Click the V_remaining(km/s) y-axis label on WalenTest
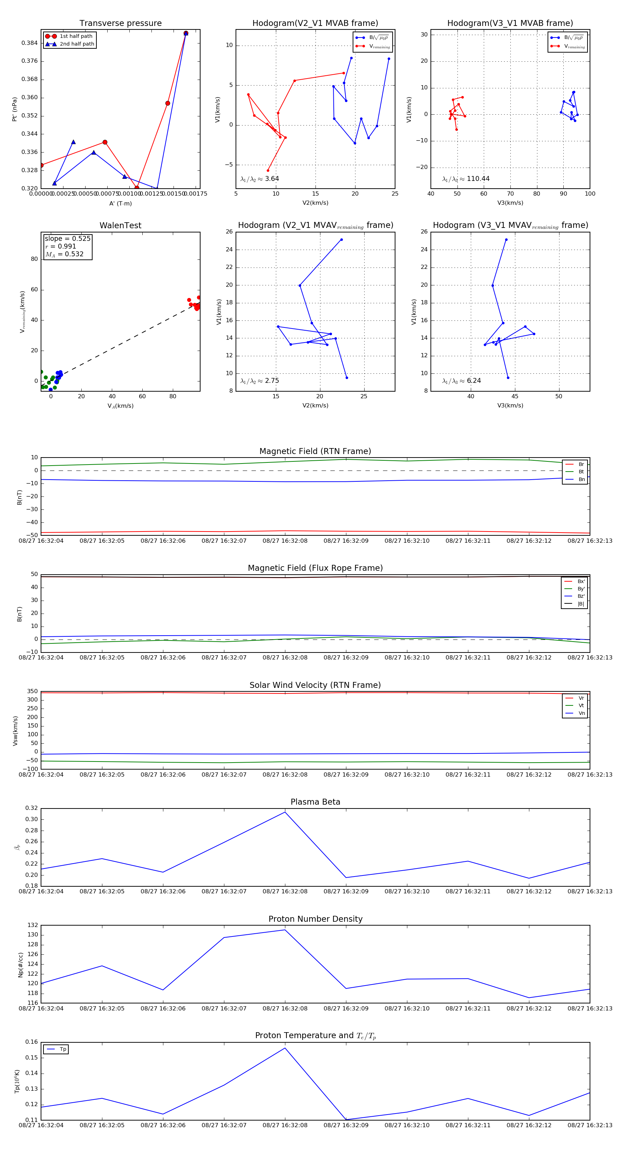 [x=22, y=312]
